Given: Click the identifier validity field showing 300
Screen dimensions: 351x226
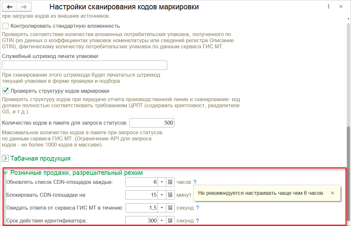Looking at the screenshot, I should coord(142,221).
